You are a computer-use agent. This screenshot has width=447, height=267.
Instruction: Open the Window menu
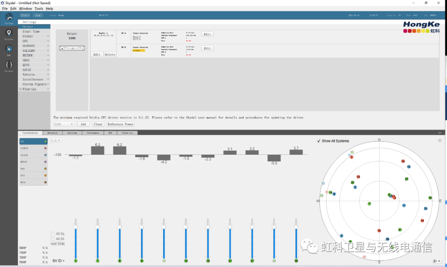pyautogui.click(x=25, y=9)
